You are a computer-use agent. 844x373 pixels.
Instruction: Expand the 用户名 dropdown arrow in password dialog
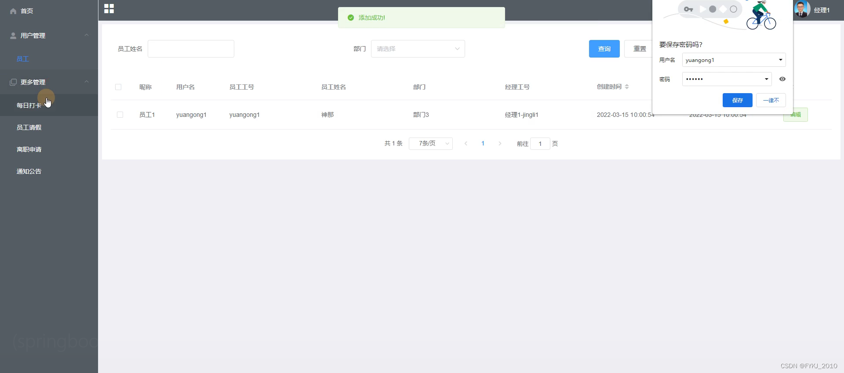point(781,60)
